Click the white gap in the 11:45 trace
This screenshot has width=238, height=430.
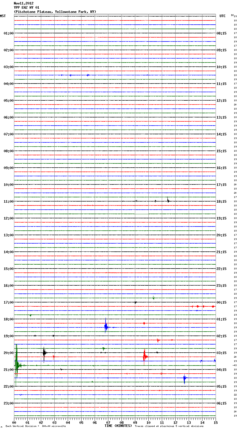pos(142,214)
